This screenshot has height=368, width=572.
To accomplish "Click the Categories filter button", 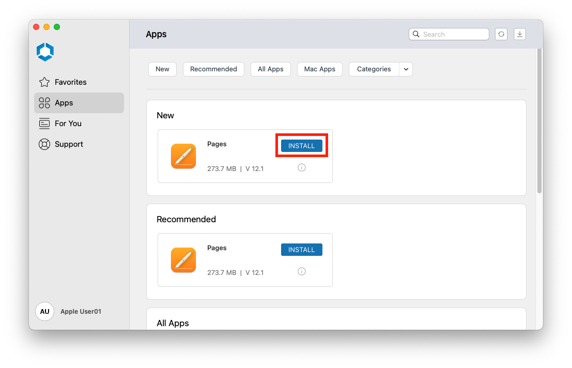I will click(x=374, y=69).
